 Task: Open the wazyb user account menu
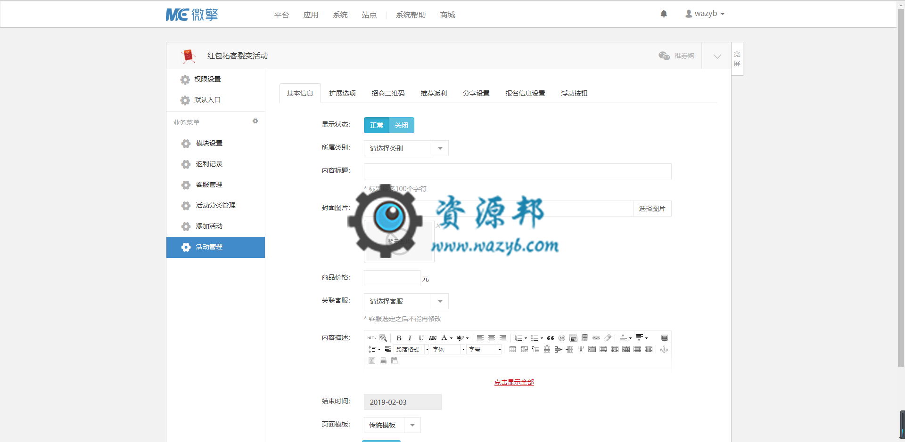(705, 14)
